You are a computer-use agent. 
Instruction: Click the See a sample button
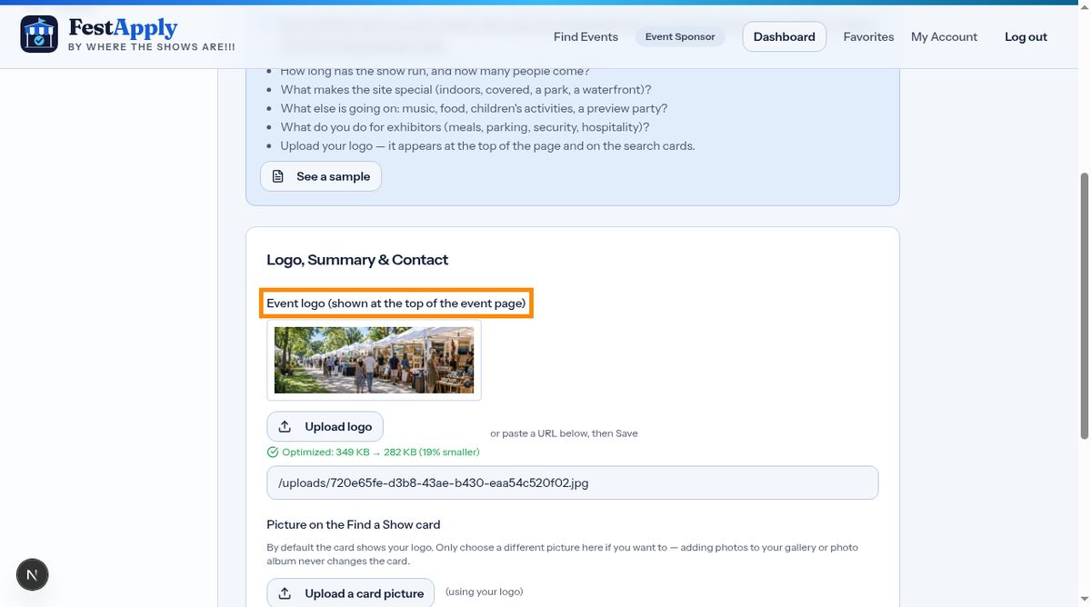coord(321,176)
